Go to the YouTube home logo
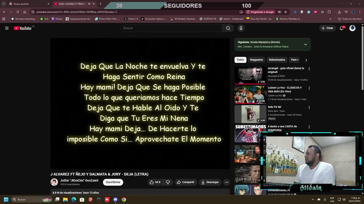The height and width of the screenshot is (204, 364). 22,28
